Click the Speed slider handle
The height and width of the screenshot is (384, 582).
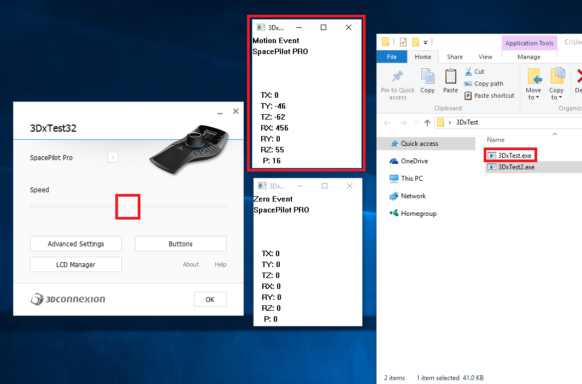(128, 207)
